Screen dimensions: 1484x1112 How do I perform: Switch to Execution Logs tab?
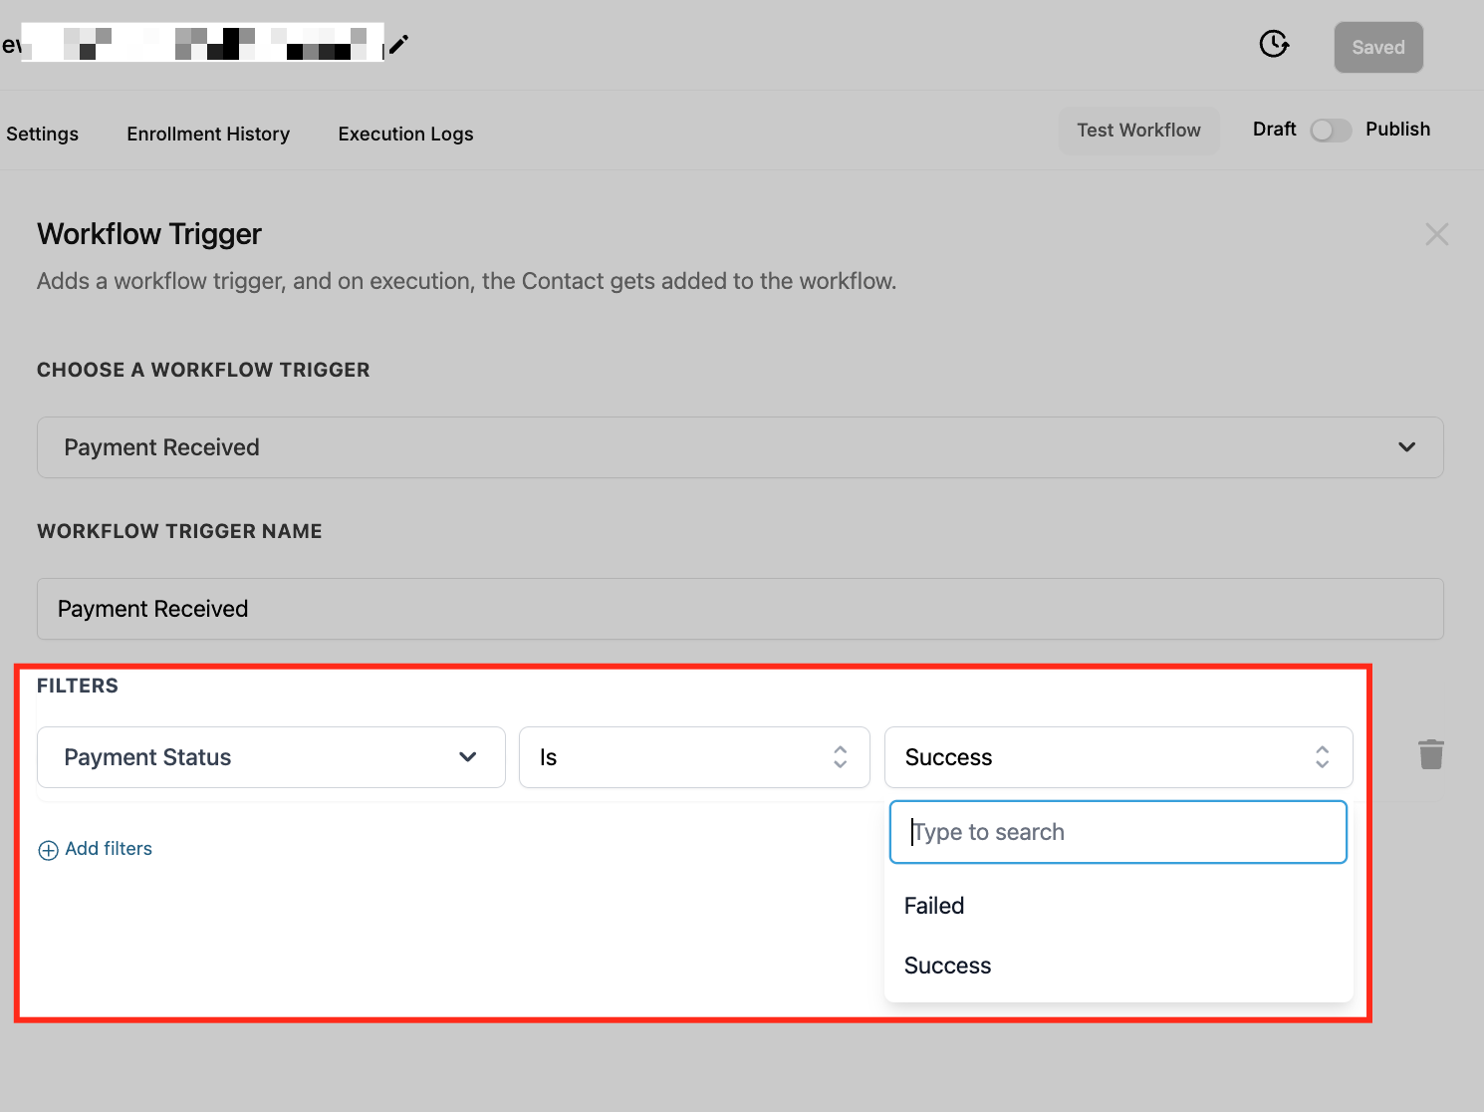coord(405,134)
